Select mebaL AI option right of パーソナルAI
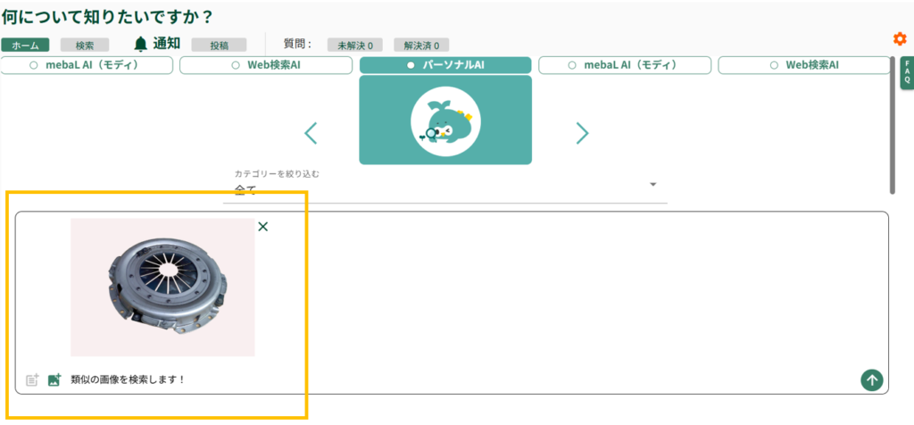The image size is (914, 425). pos(625,65)
